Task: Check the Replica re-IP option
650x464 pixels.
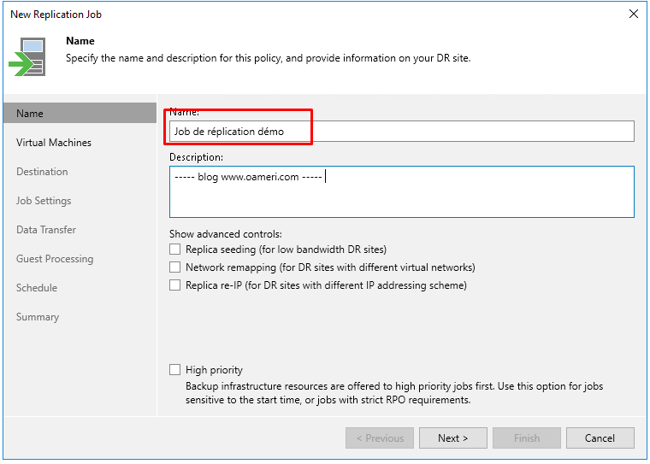Action: [x=175, y=285]
